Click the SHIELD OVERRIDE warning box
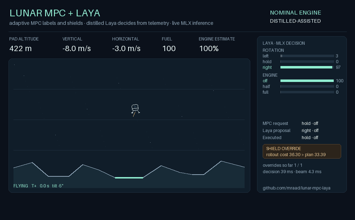 pyautogui.click(x=302, y=152)
